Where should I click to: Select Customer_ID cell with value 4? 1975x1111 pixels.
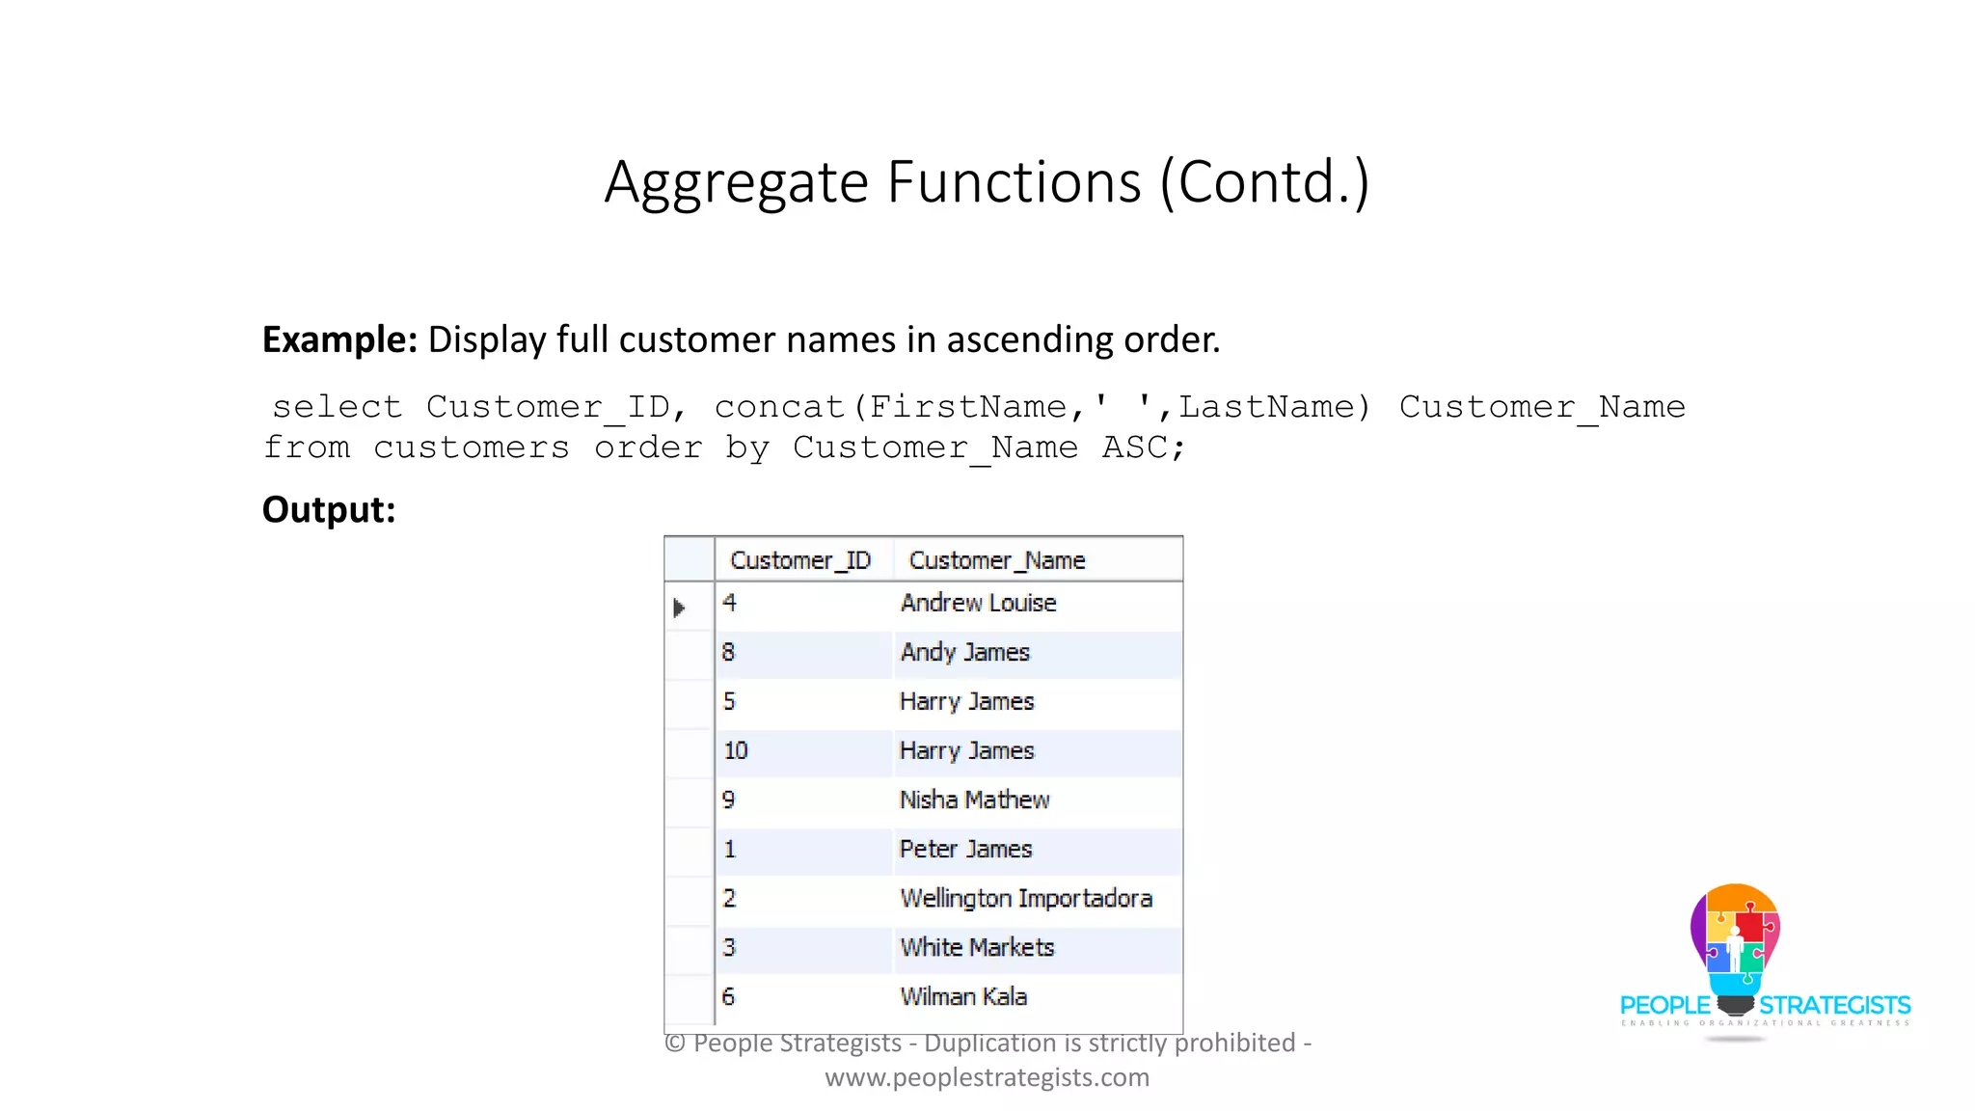click(x=804, y=604)
